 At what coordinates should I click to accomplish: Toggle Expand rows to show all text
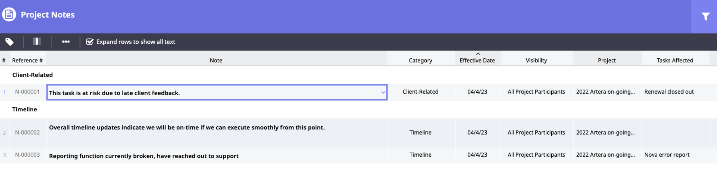90,42
